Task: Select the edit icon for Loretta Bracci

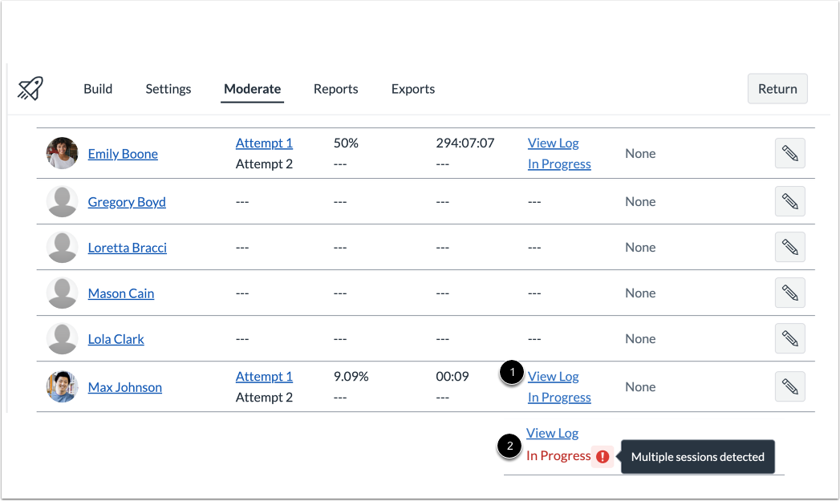Action: click(x=789, y=247)
